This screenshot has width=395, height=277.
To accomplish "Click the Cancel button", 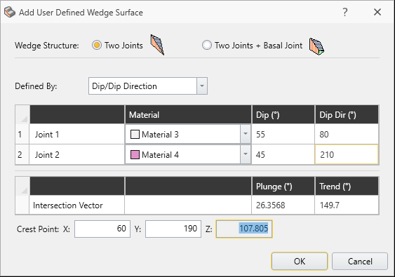I will click(x=360, y=262).
